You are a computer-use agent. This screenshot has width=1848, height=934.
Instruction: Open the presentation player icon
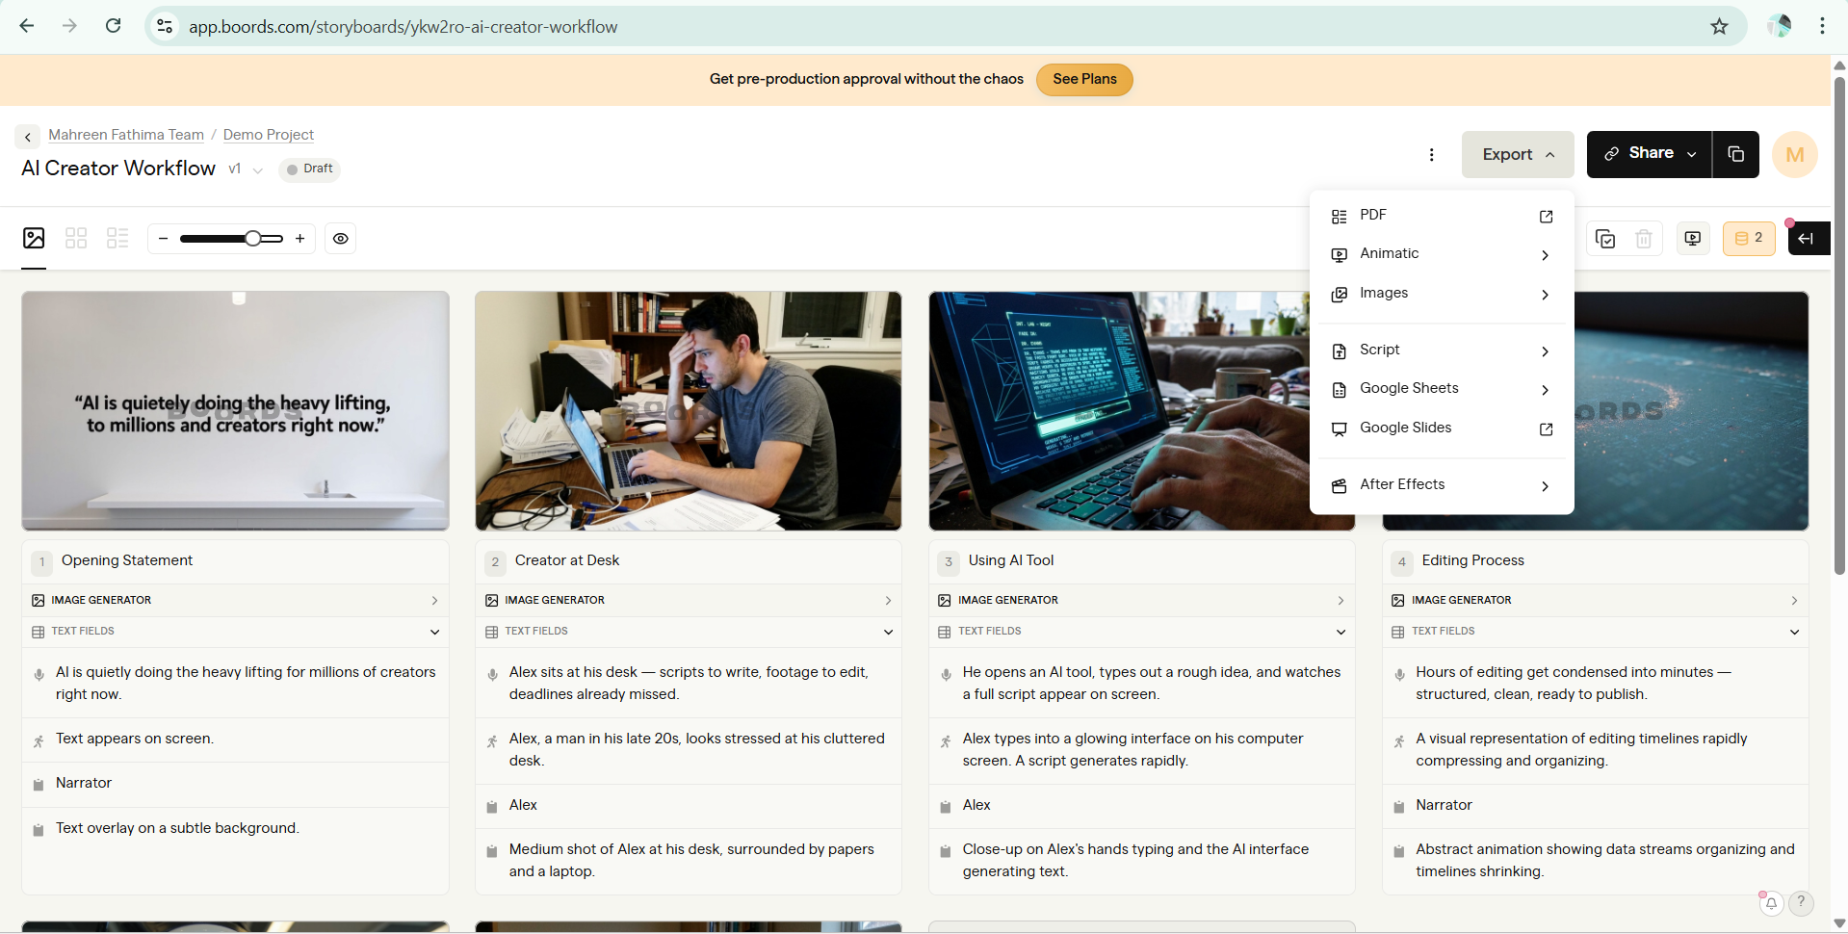point(1692,239)
